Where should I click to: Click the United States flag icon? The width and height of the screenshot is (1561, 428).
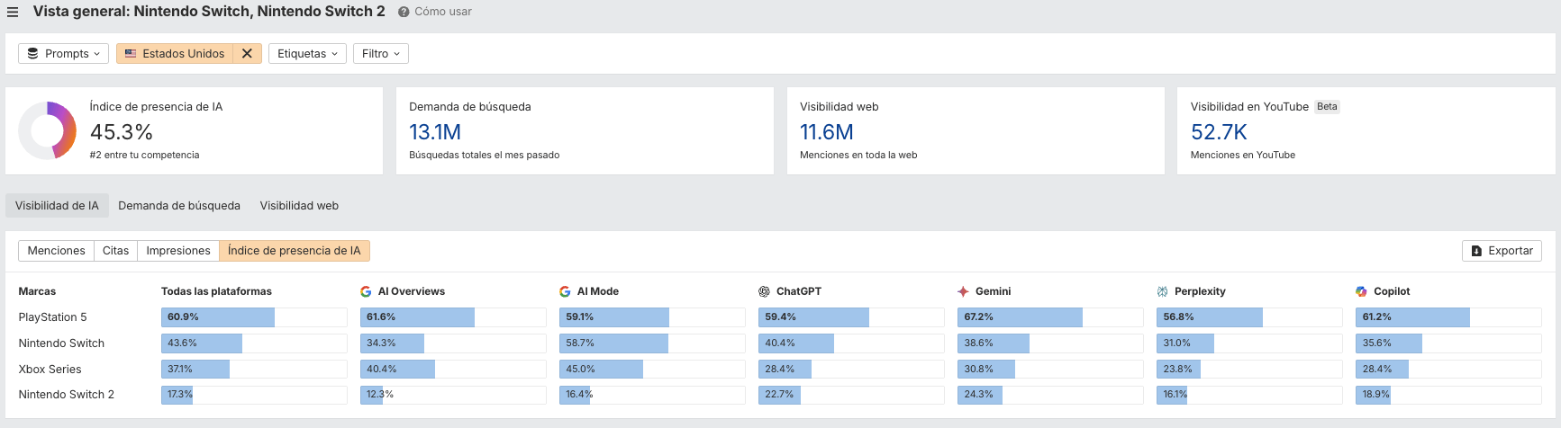131,54
